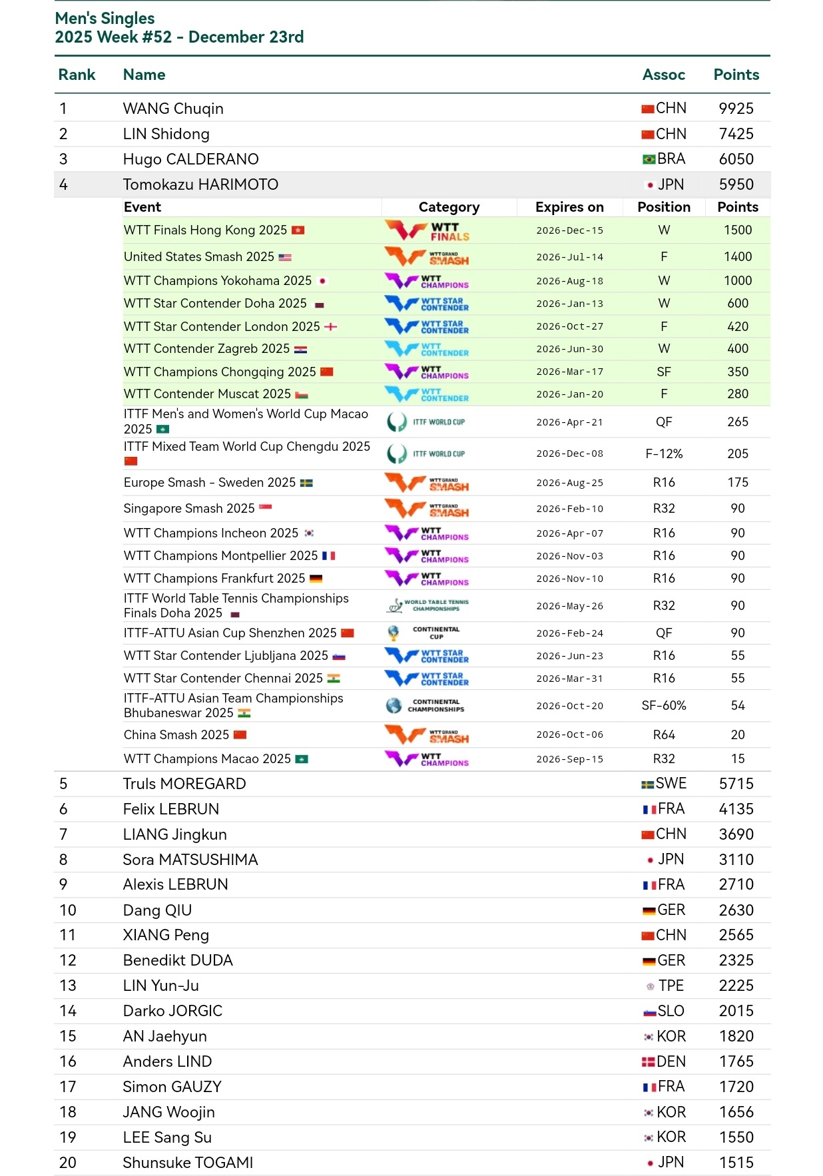This screenshot has width=823, height=1176.
Task: Click Darko JORGIC's name
Action: [172, 1012]
